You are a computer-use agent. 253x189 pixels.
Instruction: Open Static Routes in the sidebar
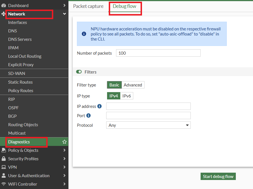[x=20, y=82]
